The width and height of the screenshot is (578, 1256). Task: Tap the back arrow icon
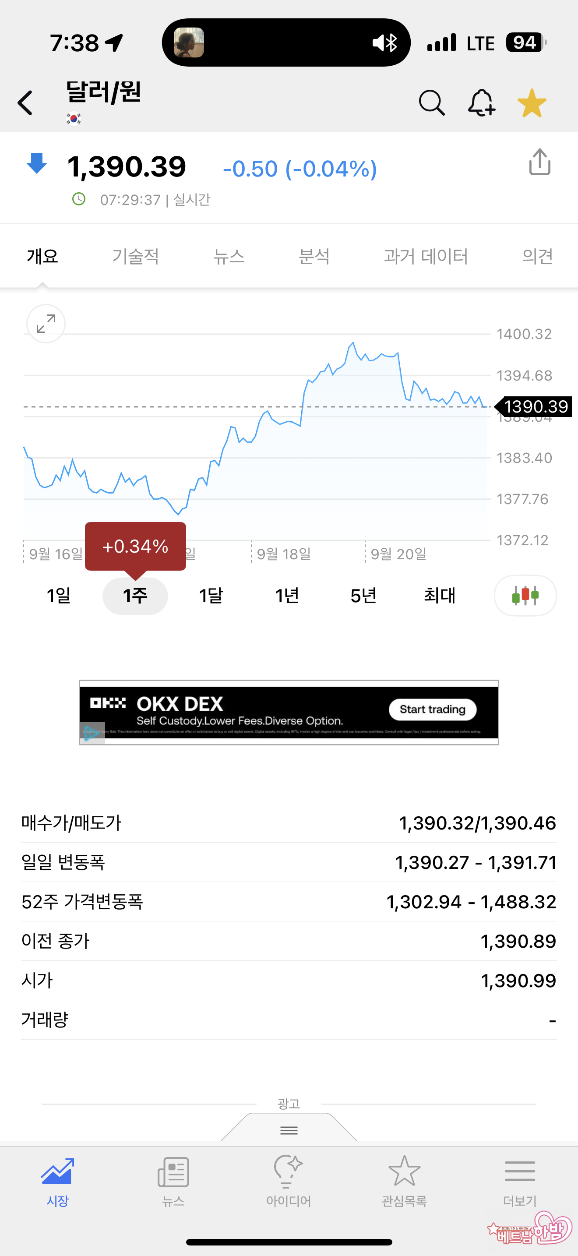pos(25,103)
